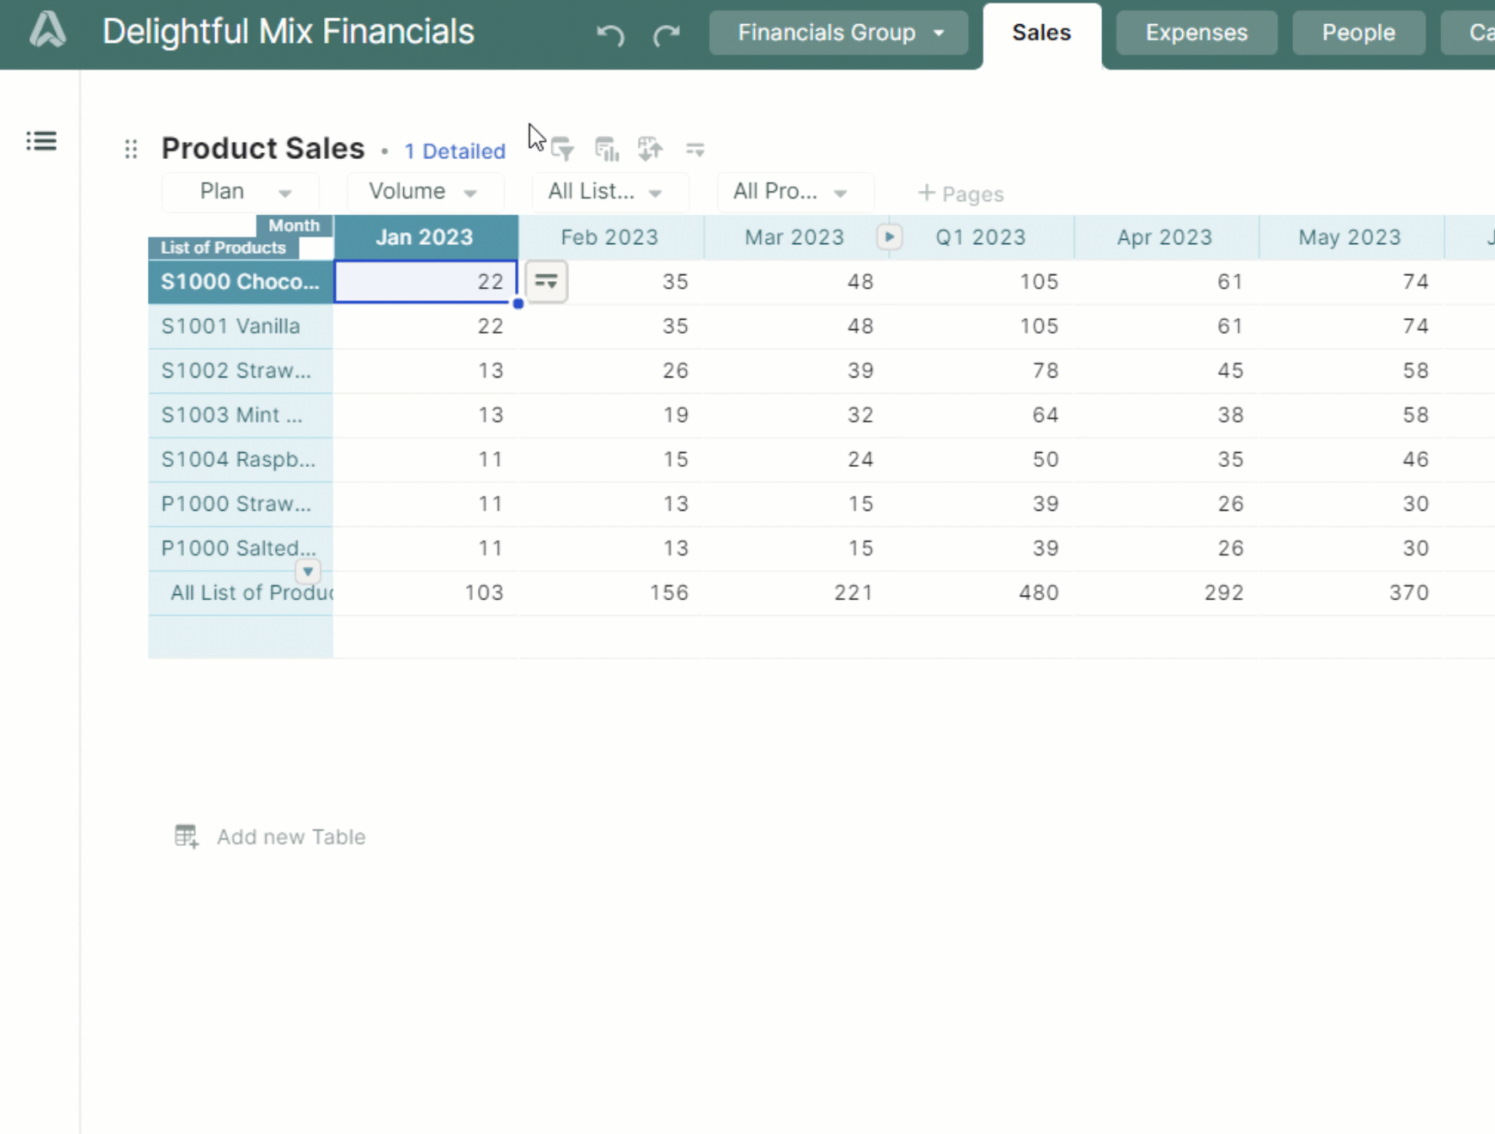Select the P1000 Salted... row header
The width and height of the screenshot is (1495, 1134).
pos(241,549)
